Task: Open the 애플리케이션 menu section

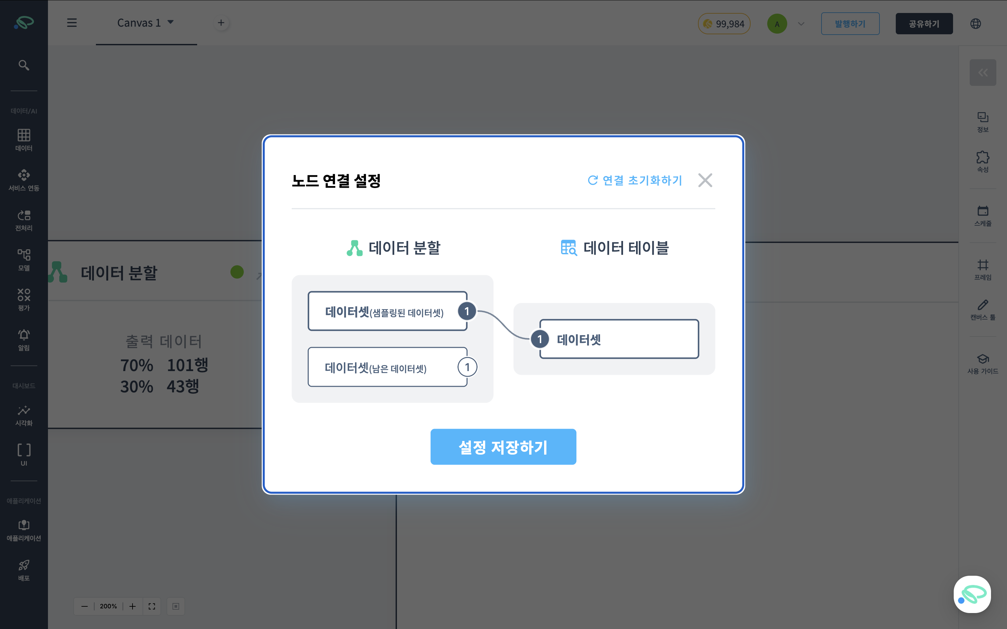Action: point(24,528)
